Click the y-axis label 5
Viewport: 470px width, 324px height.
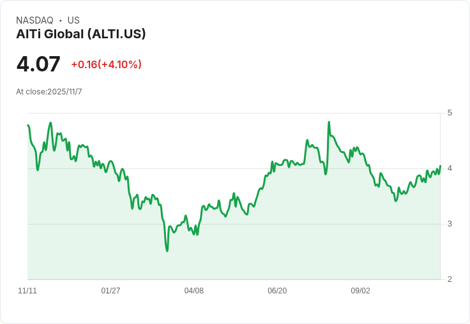pos(450,113)
